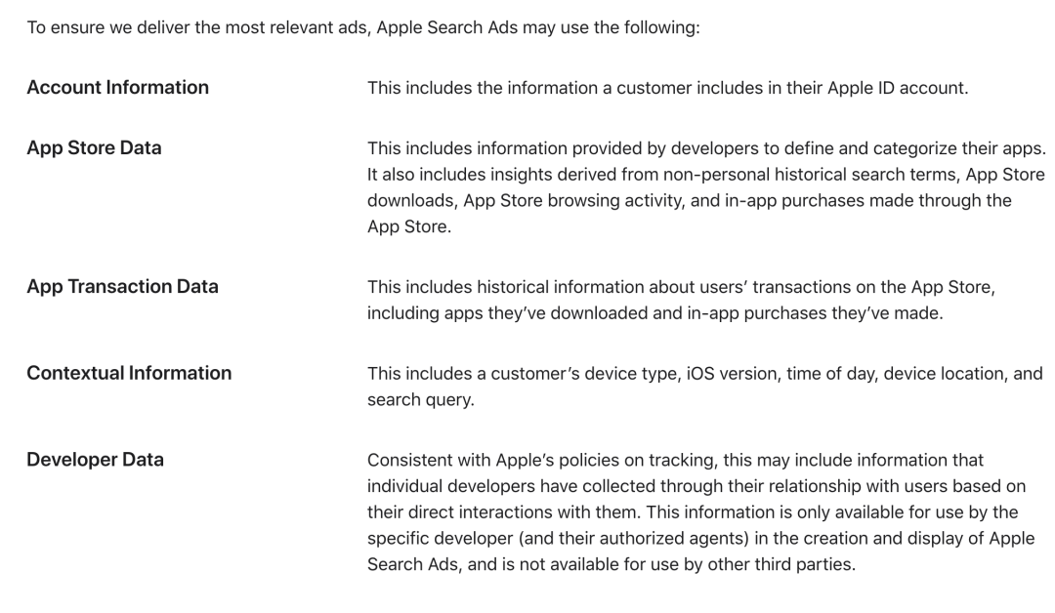Click the Developer Data heading
This screenshot has width=1055, height=613.
[x=95, y=459]
